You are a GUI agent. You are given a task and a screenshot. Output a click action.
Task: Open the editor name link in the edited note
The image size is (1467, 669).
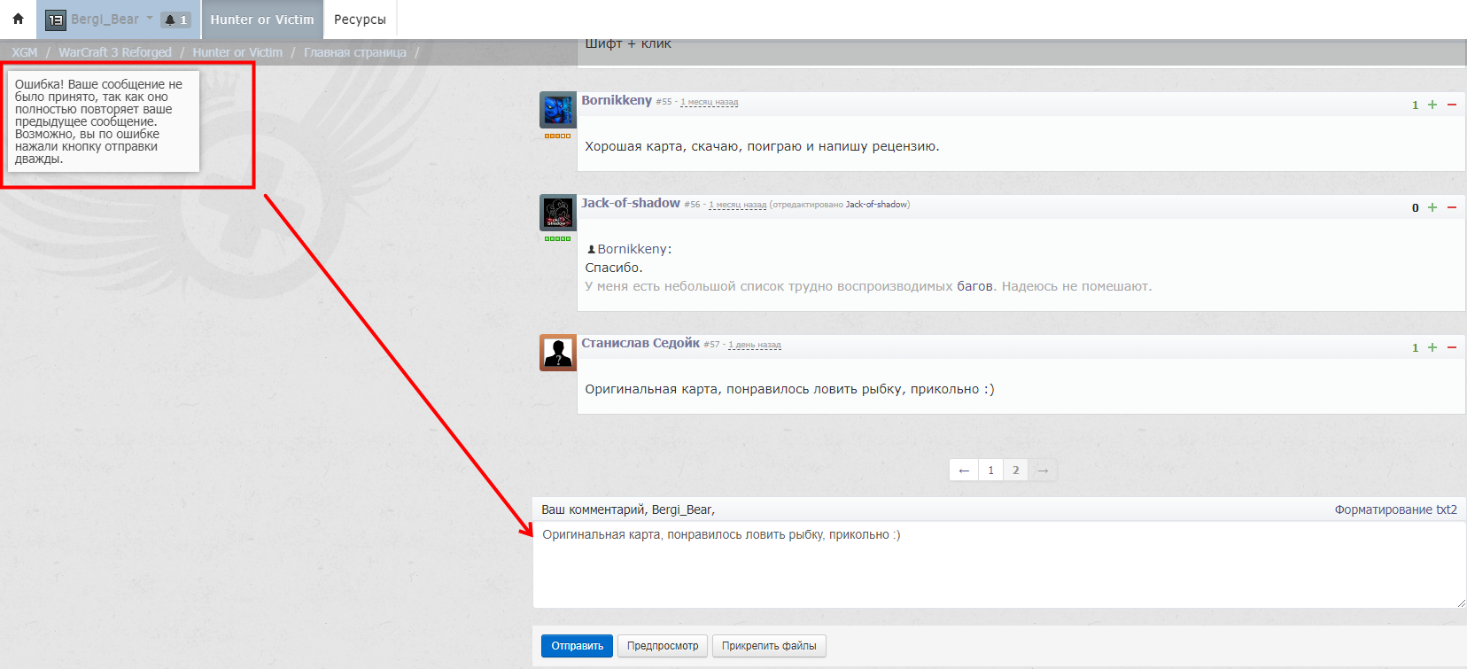pos(876,205)
